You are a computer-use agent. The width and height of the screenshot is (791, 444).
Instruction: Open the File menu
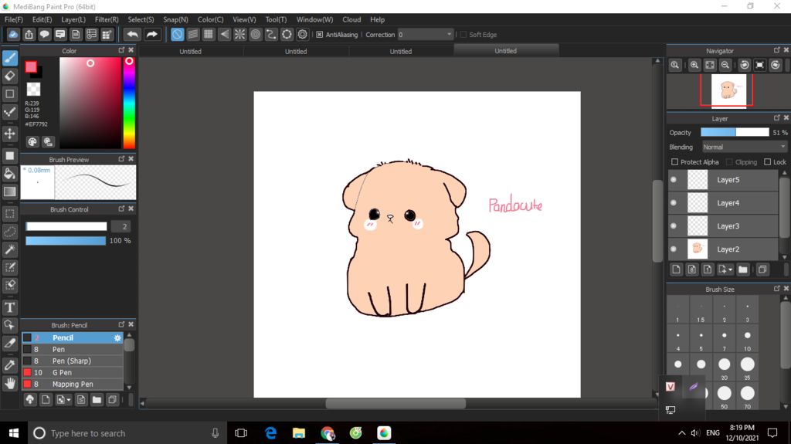point(14,19)
